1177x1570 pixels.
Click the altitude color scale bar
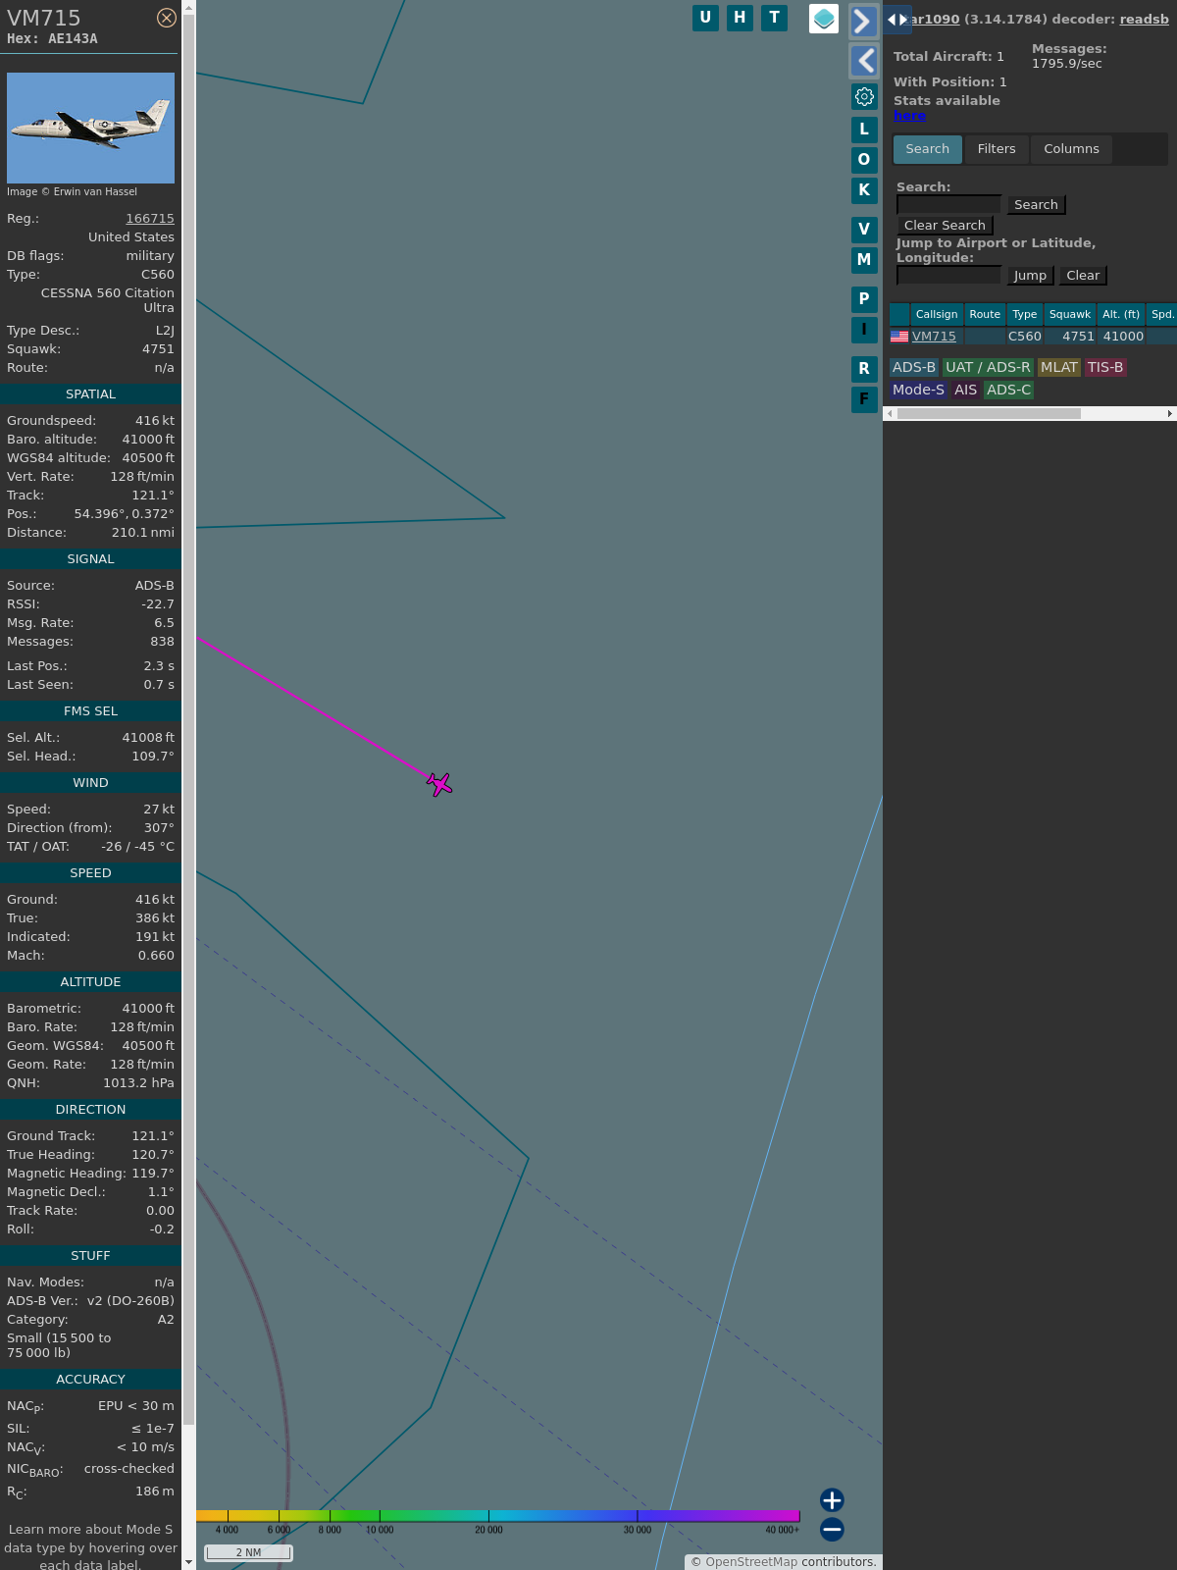(x=498, y=1516)
